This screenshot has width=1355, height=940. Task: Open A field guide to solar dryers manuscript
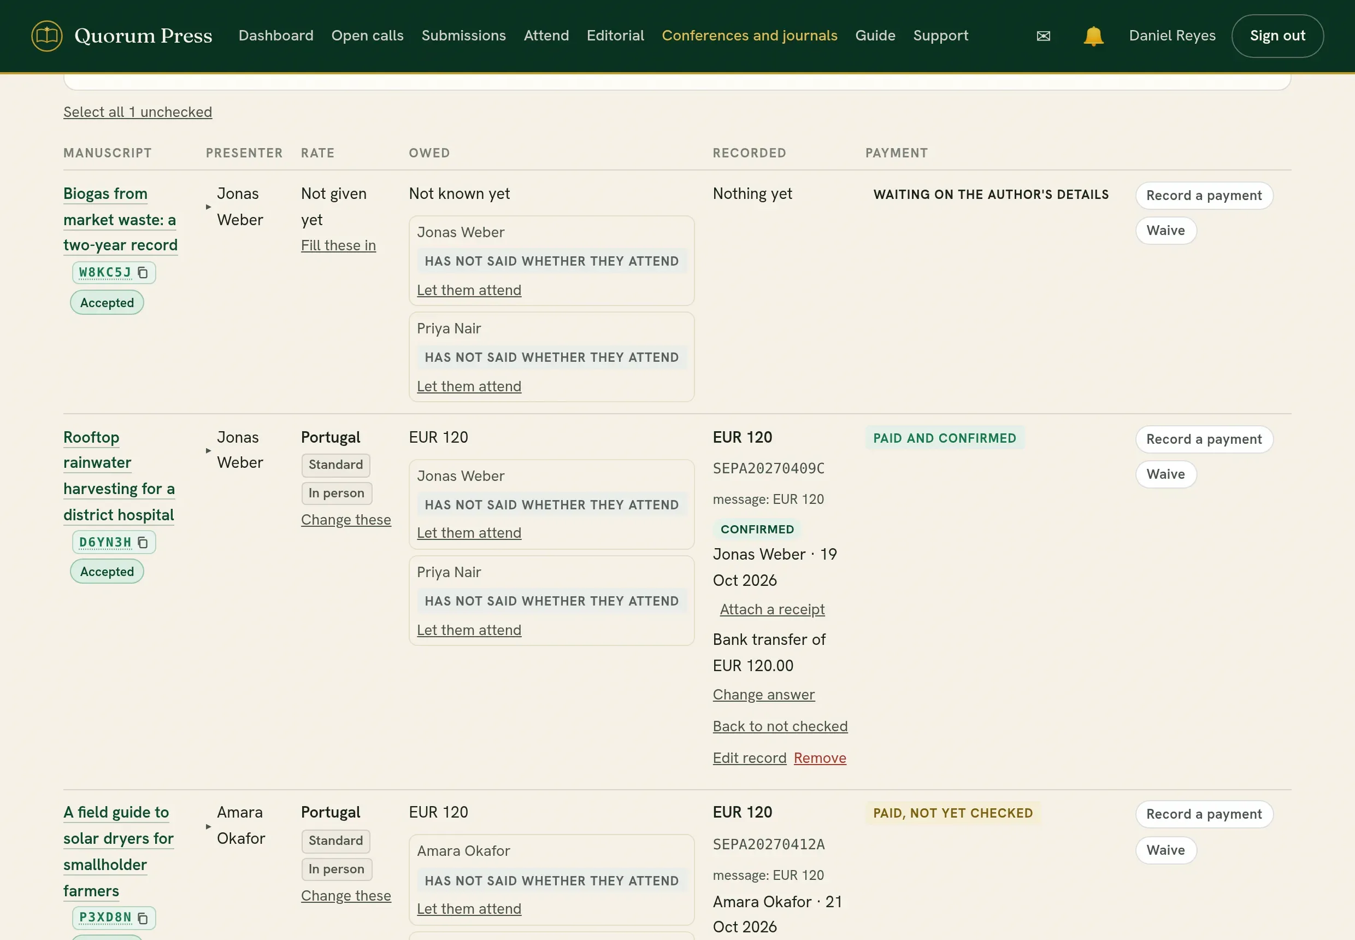click(119, 851)
